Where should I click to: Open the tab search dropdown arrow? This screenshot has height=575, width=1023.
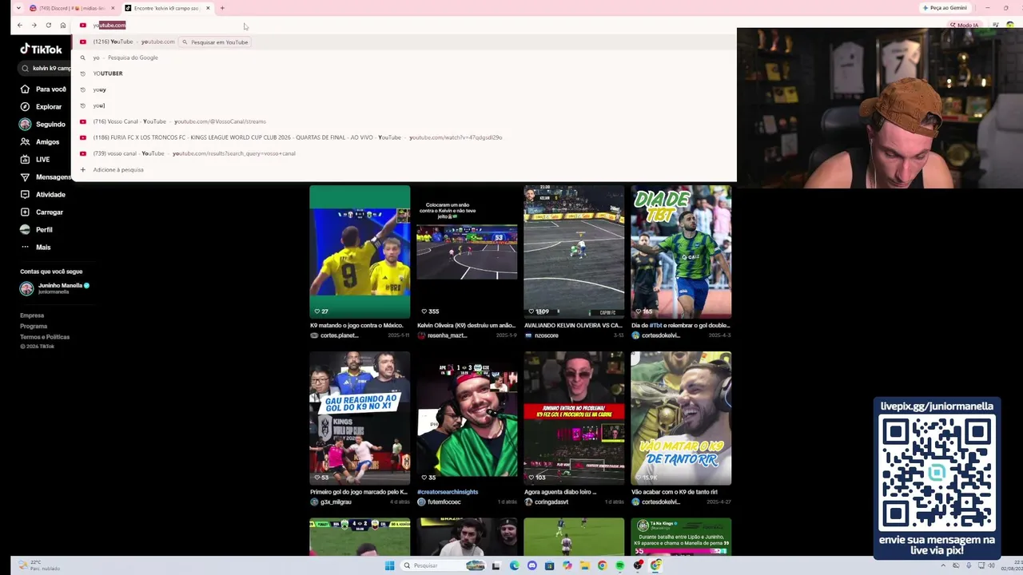pyautogui.click(x=18, y=8)
